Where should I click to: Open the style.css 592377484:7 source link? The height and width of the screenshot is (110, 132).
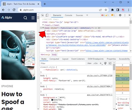pyautogui.click(x=100, y=86)
